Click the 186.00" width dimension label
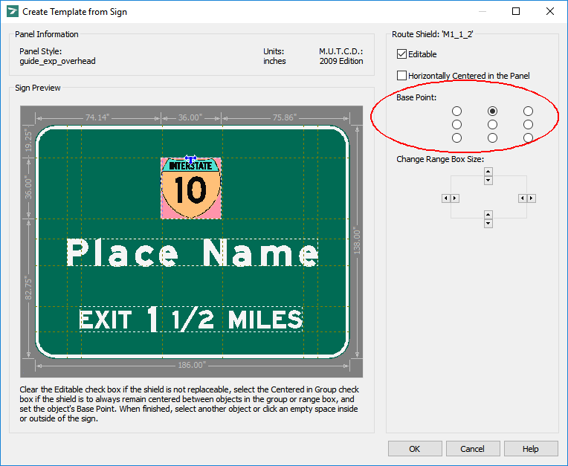Image resolution: width=568 pixels, height=466 pixels. 192,365
